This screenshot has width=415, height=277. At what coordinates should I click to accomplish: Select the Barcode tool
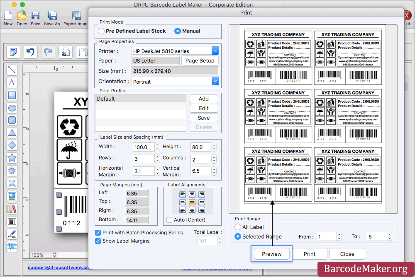pyautogui.click(x=12, y=221)
